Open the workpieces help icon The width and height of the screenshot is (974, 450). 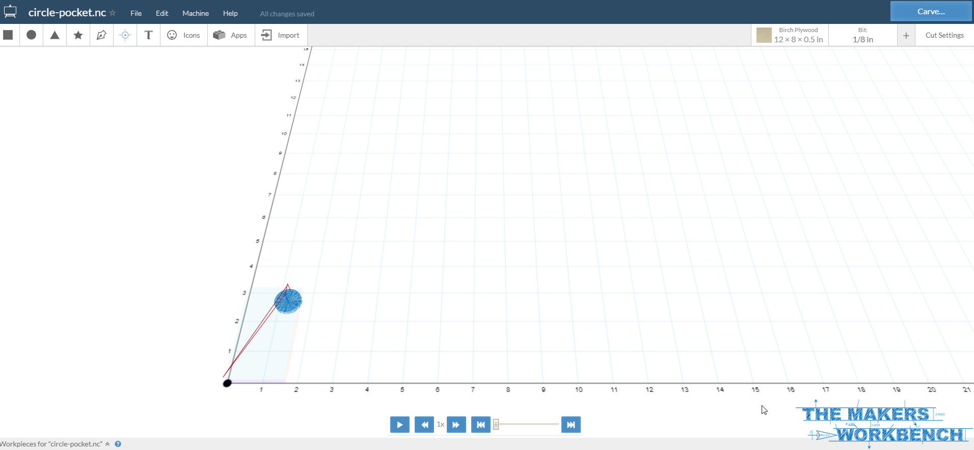[x=118, y=444]
